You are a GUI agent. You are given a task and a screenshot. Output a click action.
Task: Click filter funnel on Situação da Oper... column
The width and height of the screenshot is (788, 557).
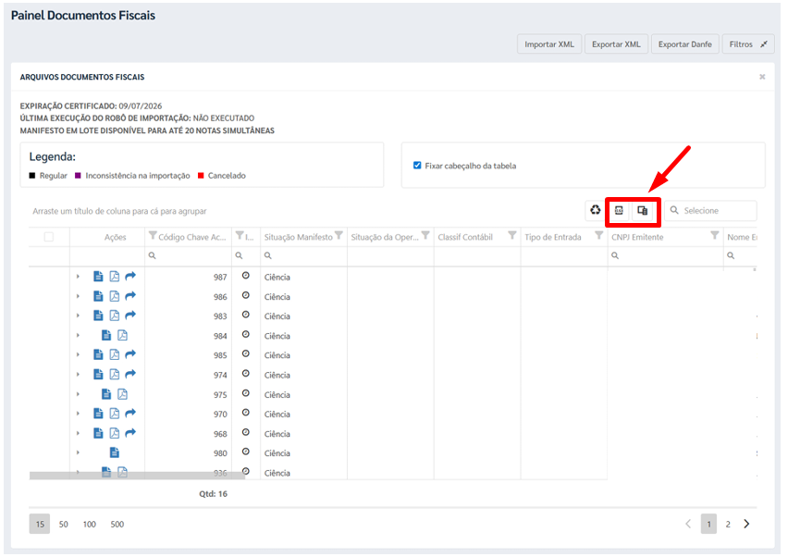pos(425,236)
